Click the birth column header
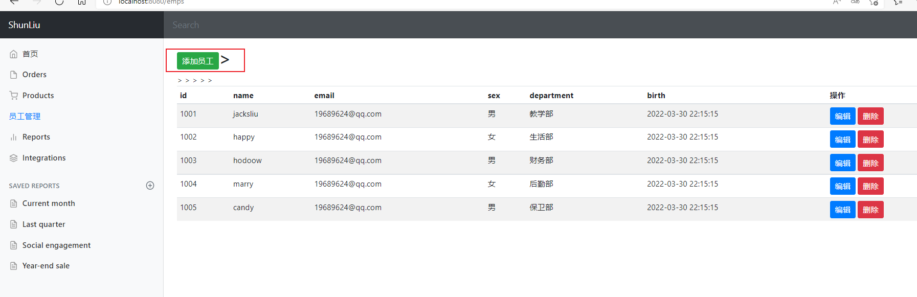917x297 pixels. 656,96
